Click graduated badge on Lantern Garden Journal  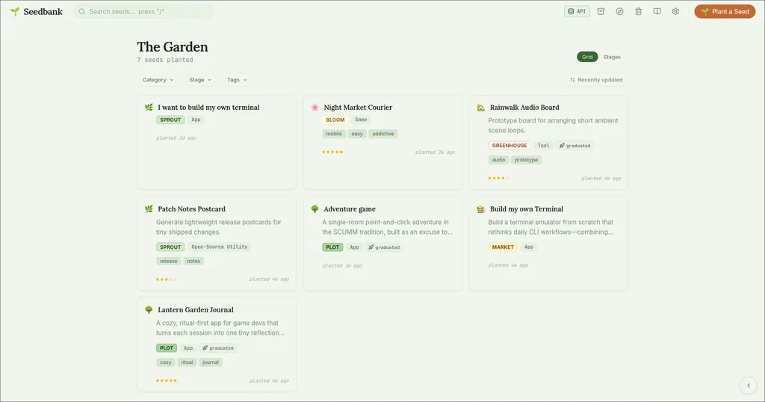(218, 348)
